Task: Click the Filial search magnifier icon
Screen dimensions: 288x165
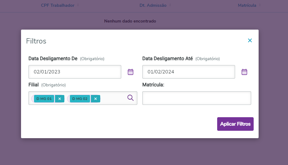Action: point(131,98)
